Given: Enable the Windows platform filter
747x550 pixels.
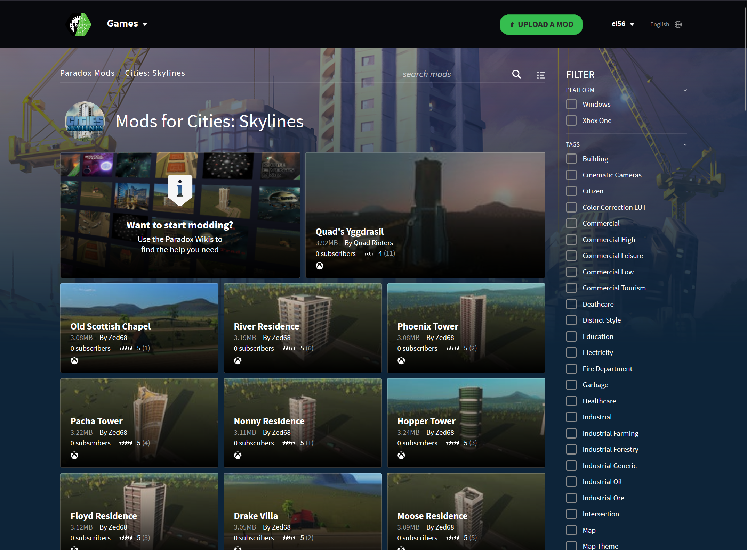Looking at the screenshot, I should tap(571, 104).
